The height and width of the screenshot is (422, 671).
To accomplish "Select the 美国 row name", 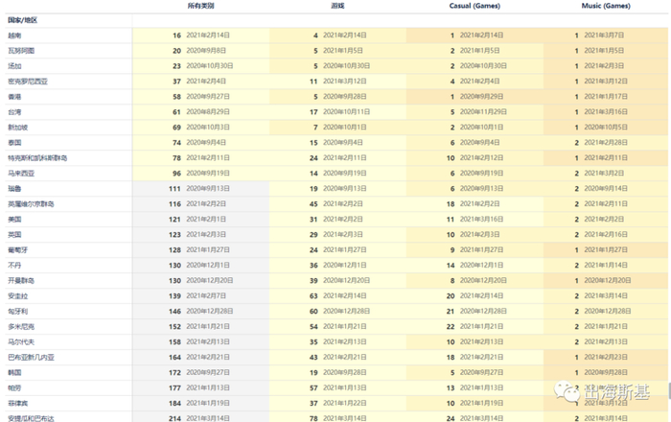I will tap(14, 220).
